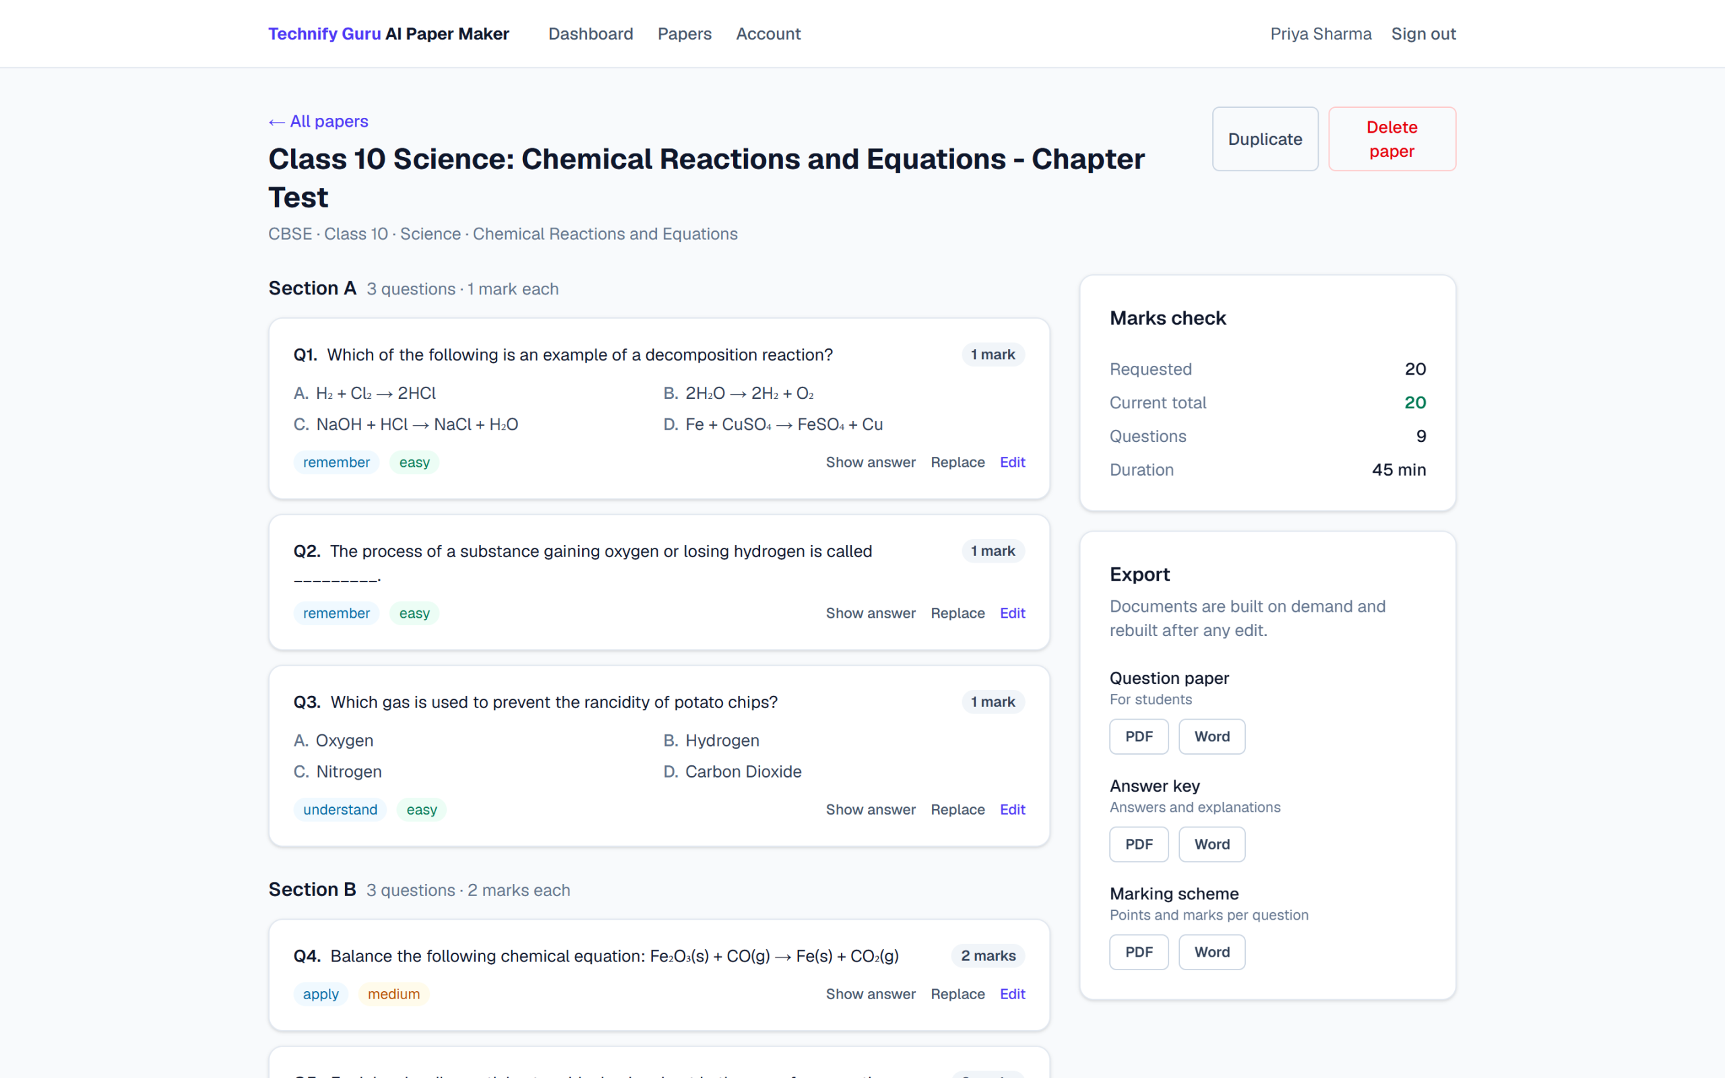Export Question paper as Word
This screenshot has height=1078, width=1725.
(1212, 736)
